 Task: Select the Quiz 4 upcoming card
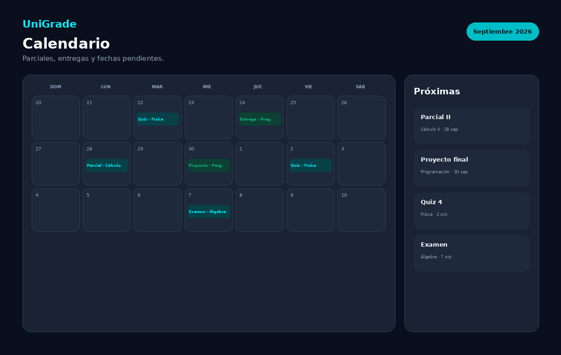(472, 211)
